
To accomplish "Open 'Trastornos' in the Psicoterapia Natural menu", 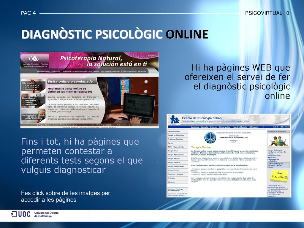I will point(55,72).
